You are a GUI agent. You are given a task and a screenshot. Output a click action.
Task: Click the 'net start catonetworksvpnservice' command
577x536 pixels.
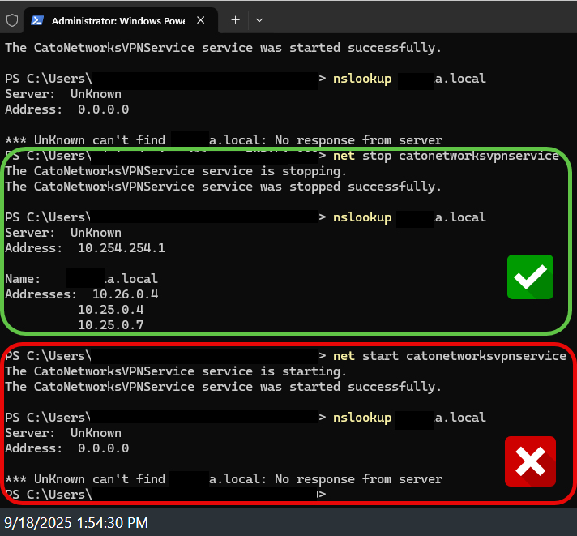click(x=449, y=356)
